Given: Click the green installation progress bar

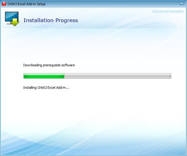Looking at the screenshot, I should pos(97,76).
